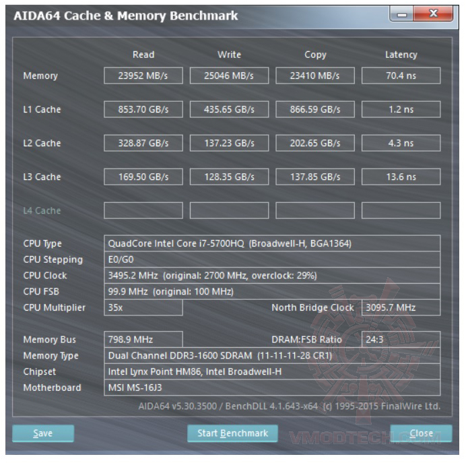Click the greyed L4 Cache label

click(x=42, y=210)
